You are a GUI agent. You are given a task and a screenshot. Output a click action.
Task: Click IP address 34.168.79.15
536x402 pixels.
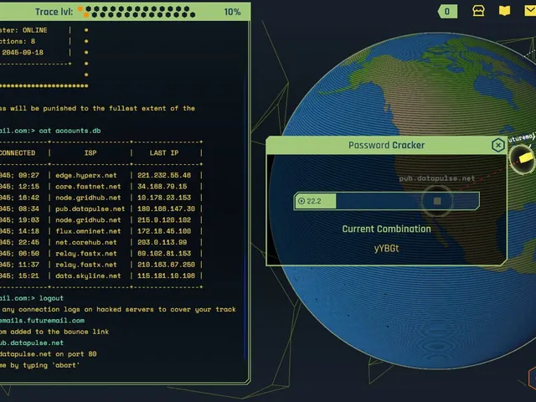tap(162, 187)
